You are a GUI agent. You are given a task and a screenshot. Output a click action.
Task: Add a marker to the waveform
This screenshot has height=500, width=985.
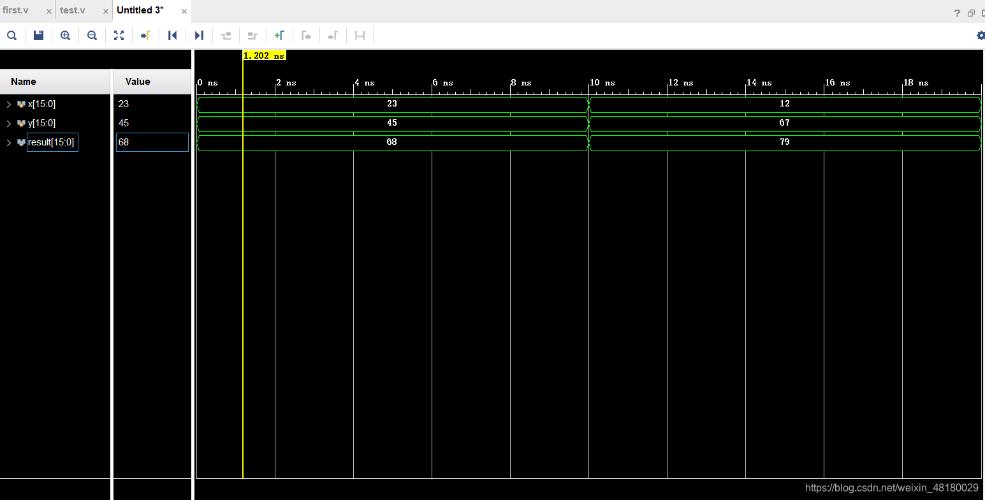[279, 36]
